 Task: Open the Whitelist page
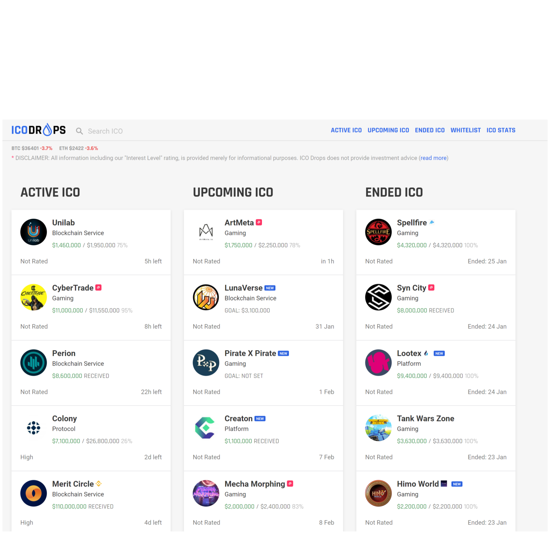[x=465, y=130]
